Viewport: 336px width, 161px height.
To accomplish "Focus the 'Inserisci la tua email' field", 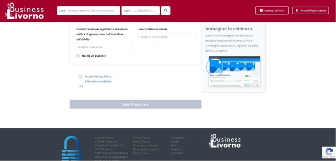I will point(104,47).
